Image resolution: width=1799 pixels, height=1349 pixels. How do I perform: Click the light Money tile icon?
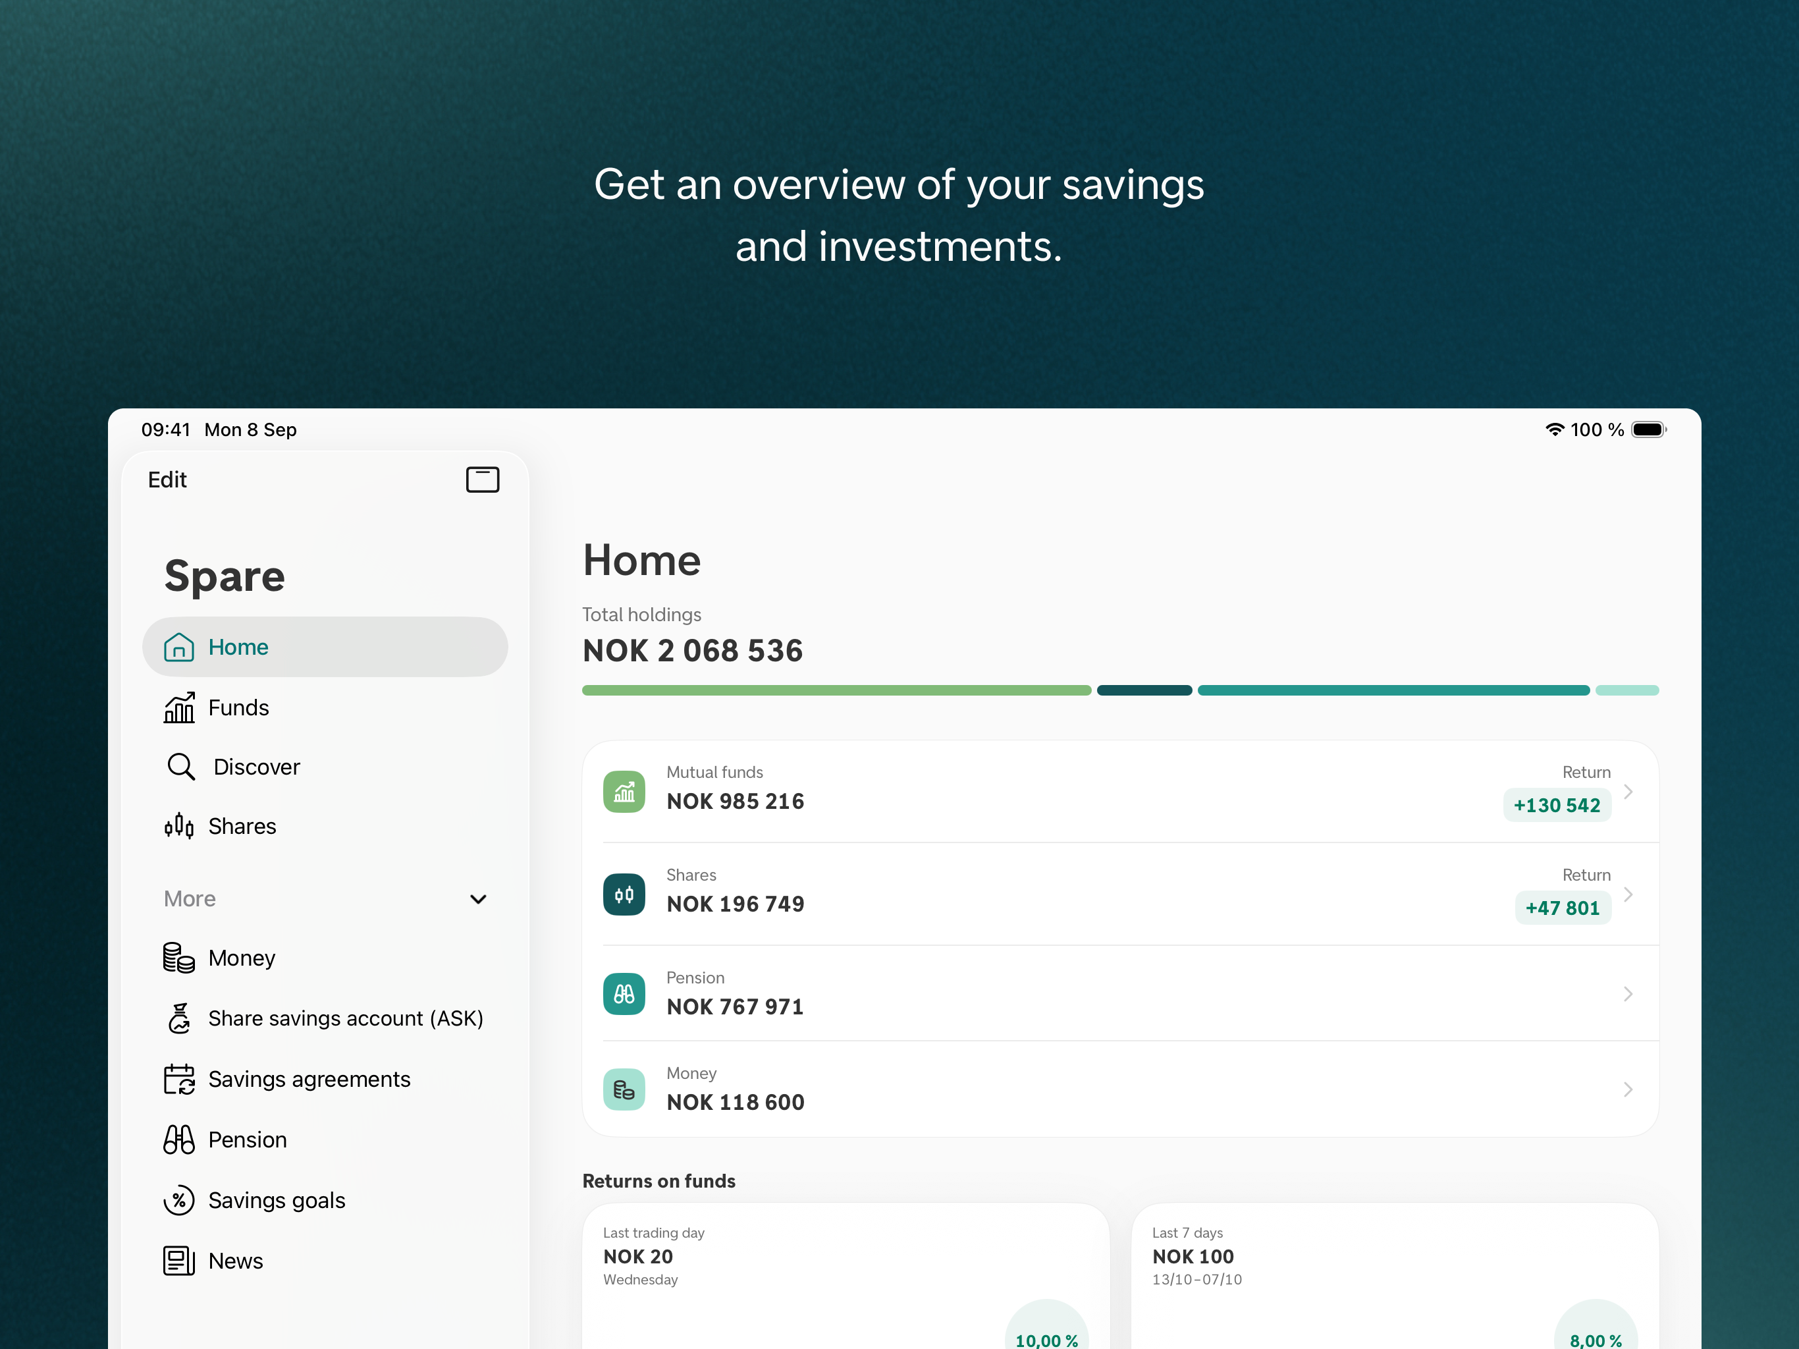(x=624, y=1089)
